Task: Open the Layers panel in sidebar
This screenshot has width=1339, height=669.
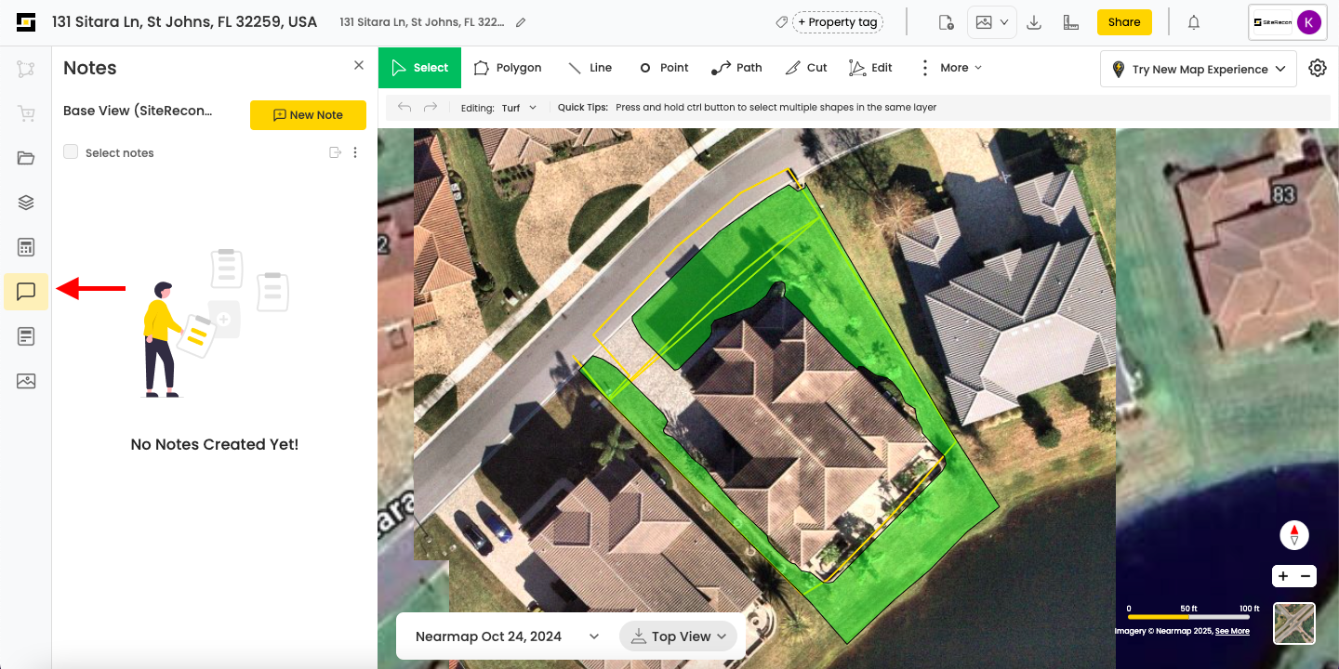Action: point(26,203)
